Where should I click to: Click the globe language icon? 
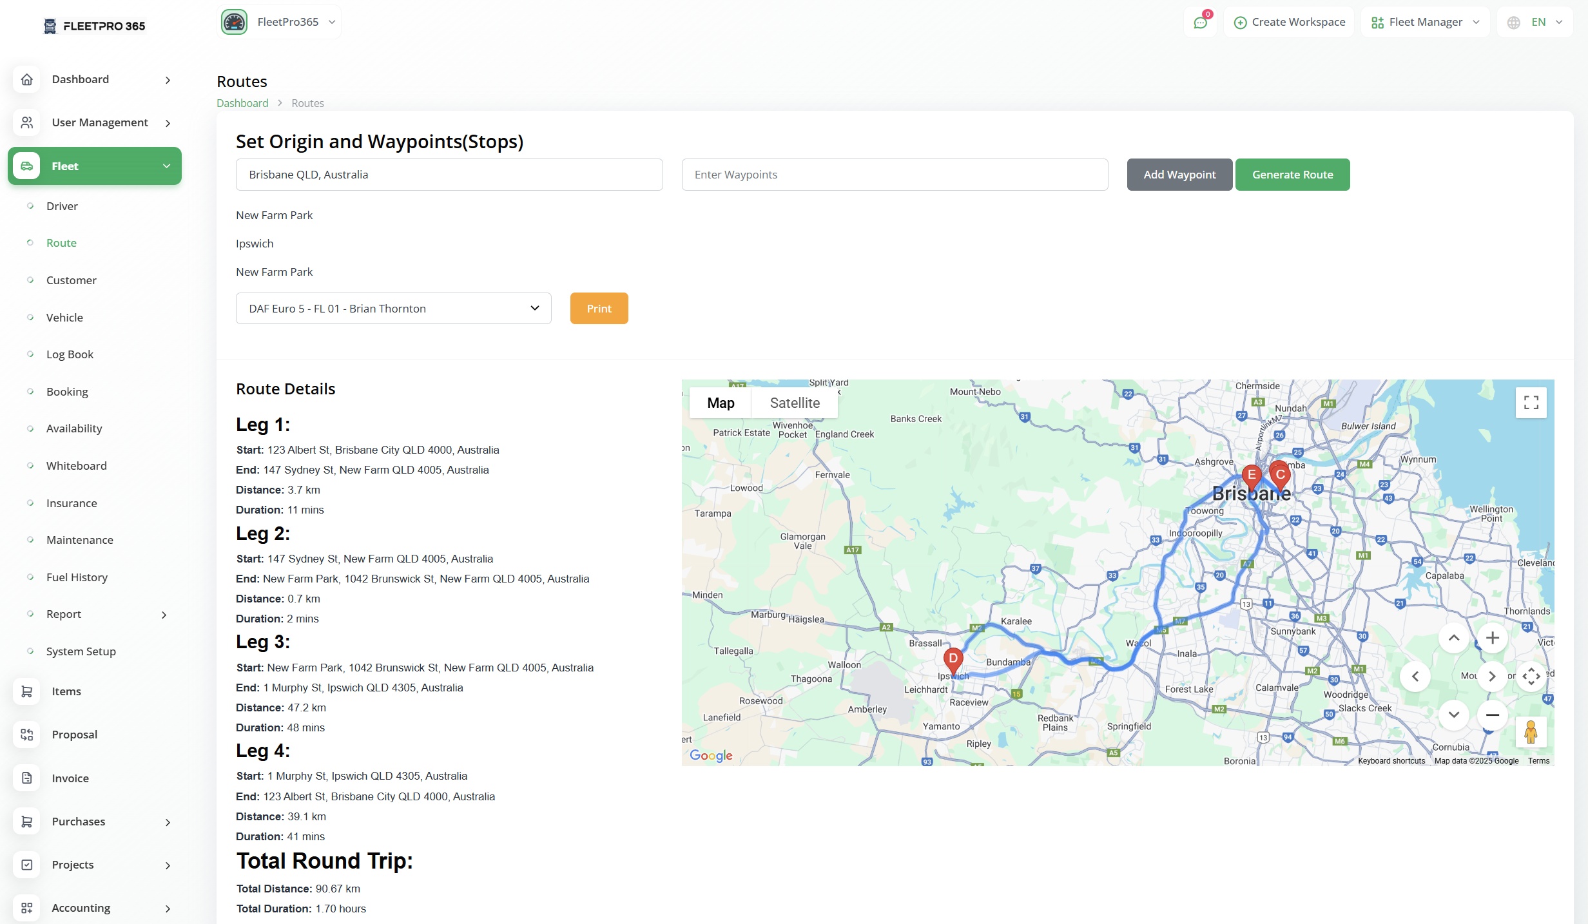click(1514, 23)
